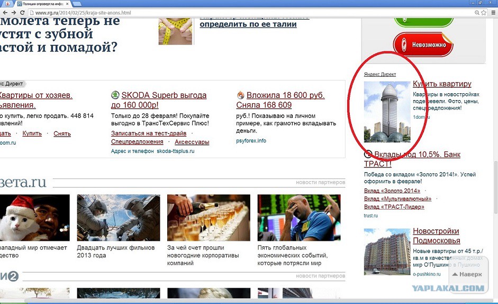Viewport: 498px width, 304px height.
Task: Reload the page with the refresh icon
Action: pos(22,13)
